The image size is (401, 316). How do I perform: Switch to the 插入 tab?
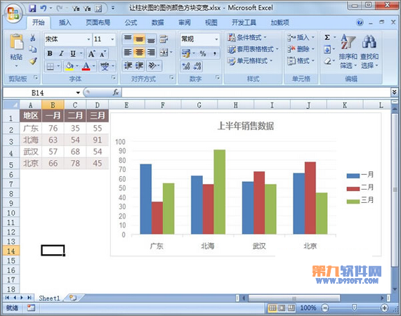point(65,22)
